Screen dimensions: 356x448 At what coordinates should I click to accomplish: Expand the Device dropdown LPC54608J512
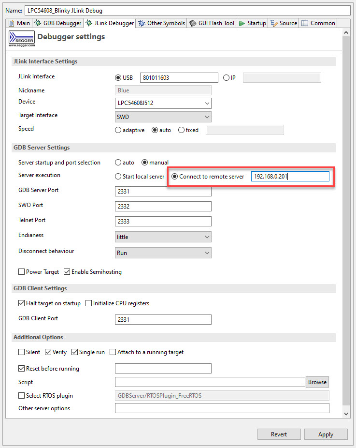(x=164, y=104)
